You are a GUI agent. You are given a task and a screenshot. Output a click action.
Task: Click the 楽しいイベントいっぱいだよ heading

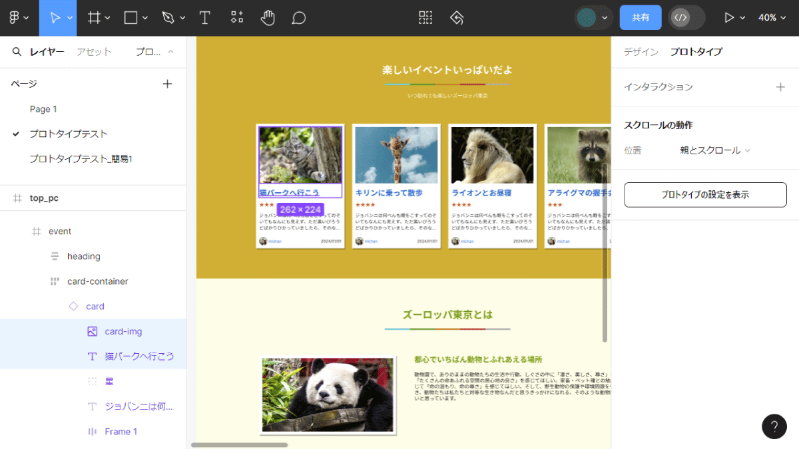click(x=447, y=70)
